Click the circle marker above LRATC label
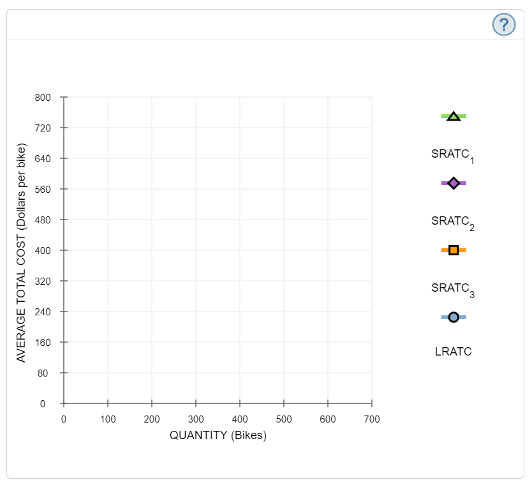 (454, 316)
